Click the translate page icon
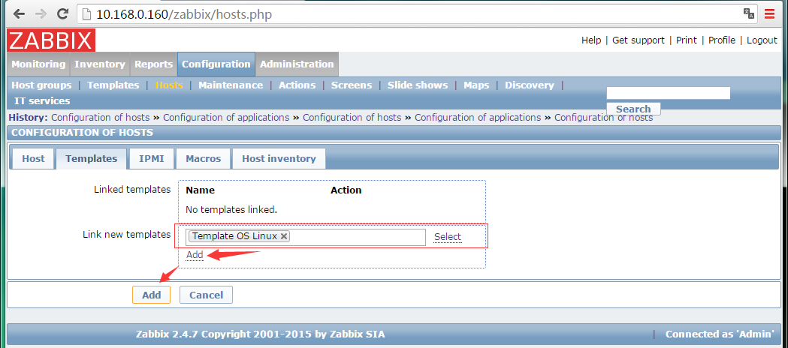The image size is (788, 348). 749,14
